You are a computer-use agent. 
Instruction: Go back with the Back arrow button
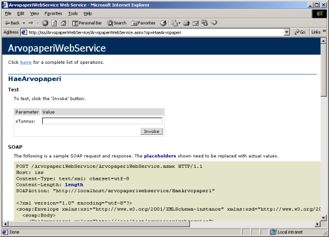click(13, 23)
